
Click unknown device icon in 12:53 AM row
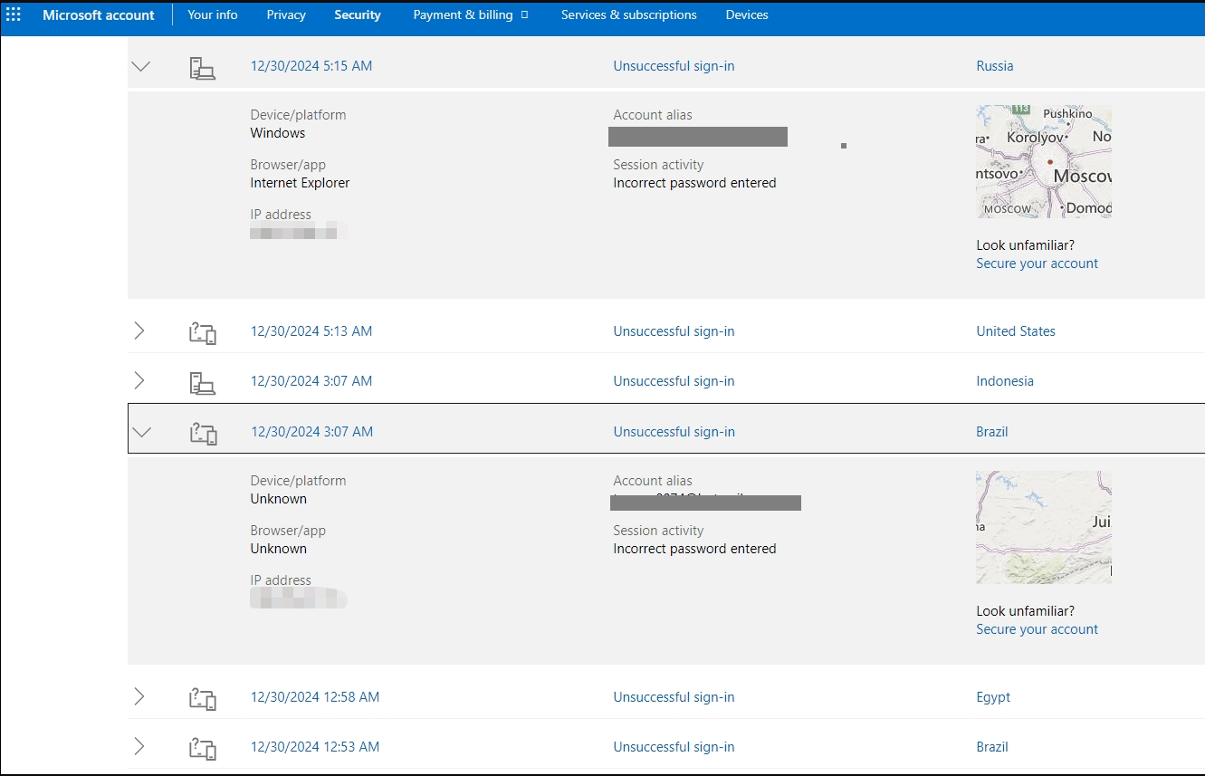pyautogui.click(x=203, y=748)
